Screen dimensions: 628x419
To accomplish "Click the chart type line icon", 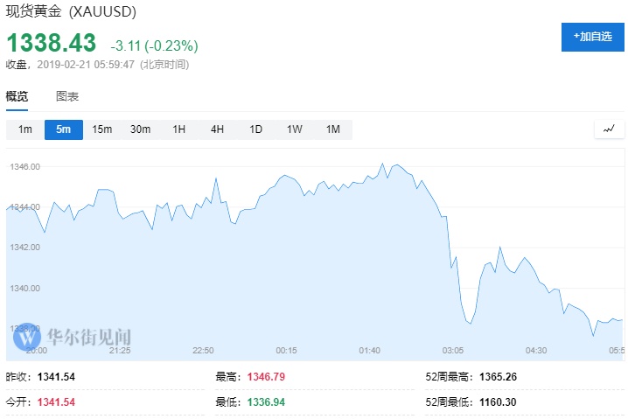I will click(609, 129).
